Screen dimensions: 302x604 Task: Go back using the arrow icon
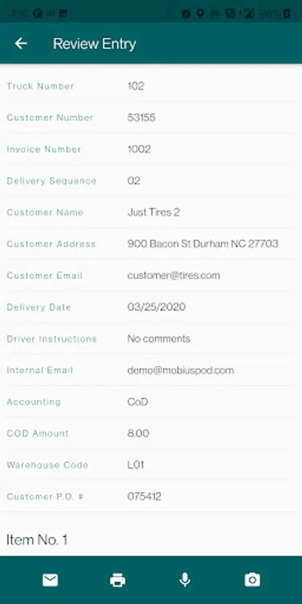click(21, 44)
